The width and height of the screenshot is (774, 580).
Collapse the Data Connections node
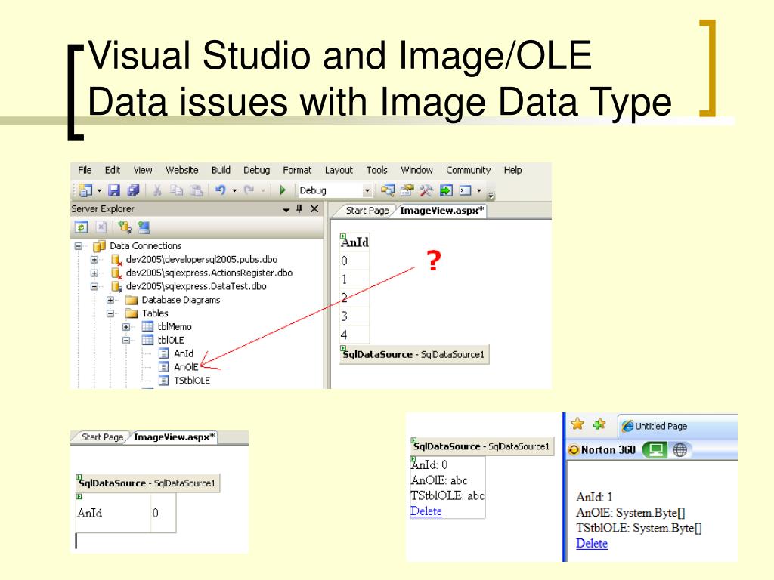(x=79, y=245)
